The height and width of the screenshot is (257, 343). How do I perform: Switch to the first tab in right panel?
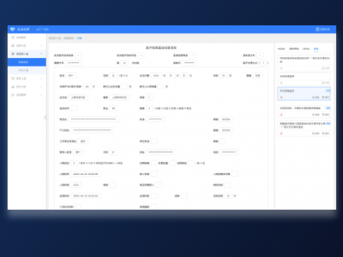coord(281,49)
